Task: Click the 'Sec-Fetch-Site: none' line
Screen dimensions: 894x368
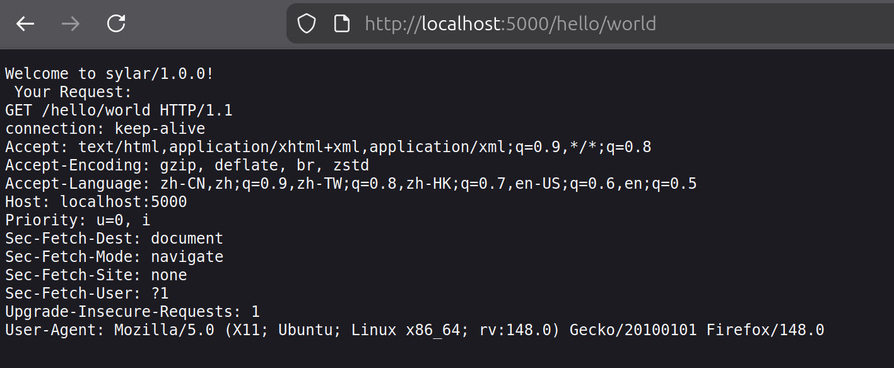Action: point(96,275)
